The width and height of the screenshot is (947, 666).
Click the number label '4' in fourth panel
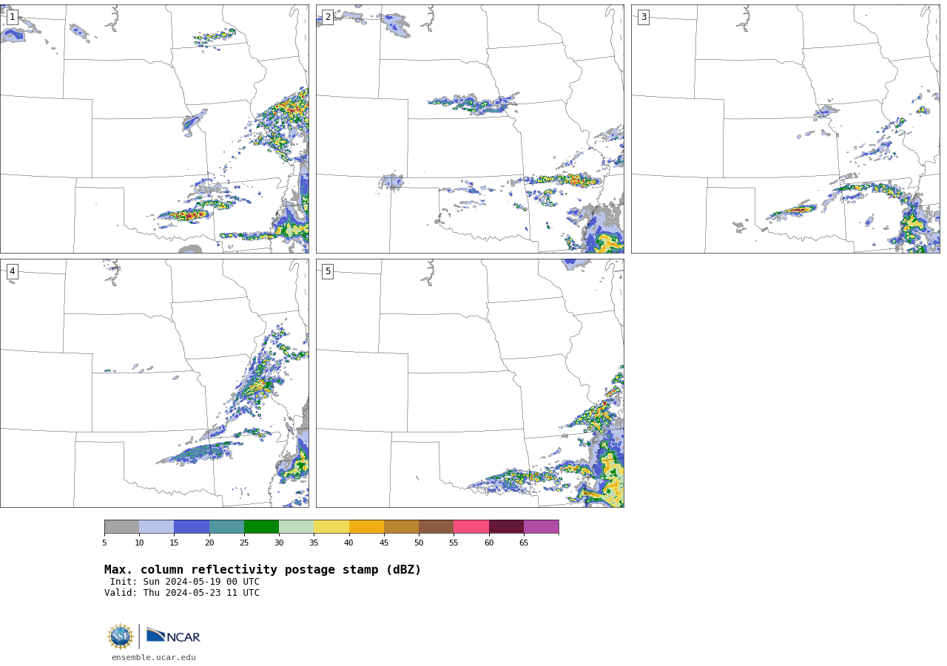pyautogui.click(x=12, y=271)
